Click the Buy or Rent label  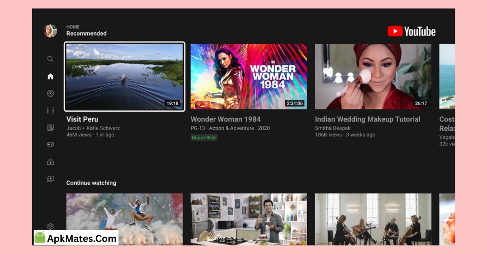point(204,138)
